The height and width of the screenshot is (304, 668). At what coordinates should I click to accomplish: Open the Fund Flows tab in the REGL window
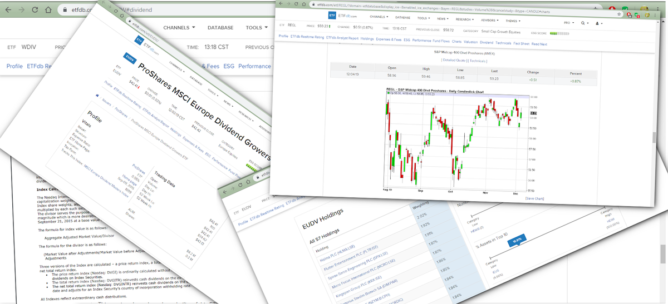click(x=441, y=41)
